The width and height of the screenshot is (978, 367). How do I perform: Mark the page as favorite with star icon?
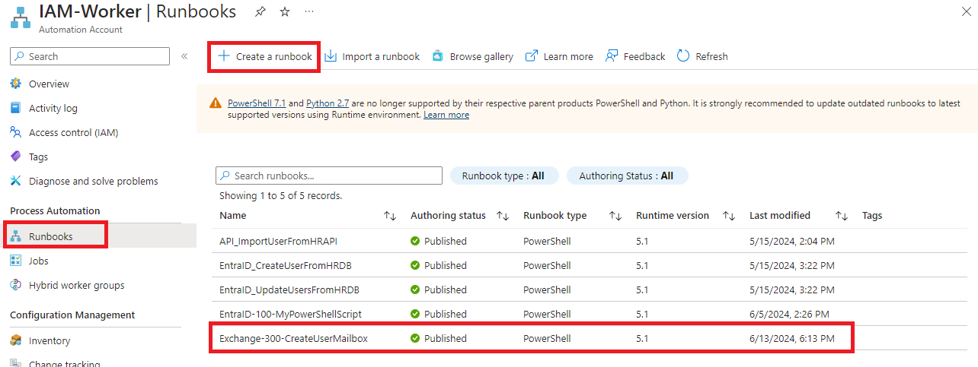285,12
